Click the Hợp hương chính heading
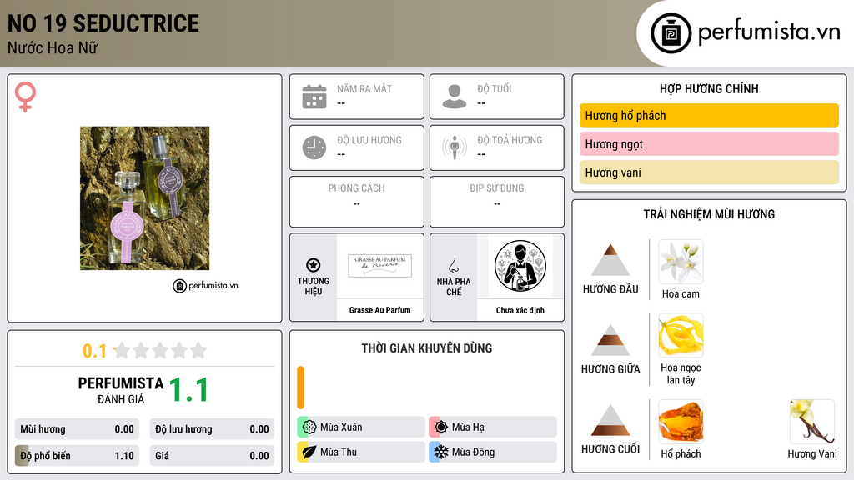This screenshot has width=854, height=480. 709,88
